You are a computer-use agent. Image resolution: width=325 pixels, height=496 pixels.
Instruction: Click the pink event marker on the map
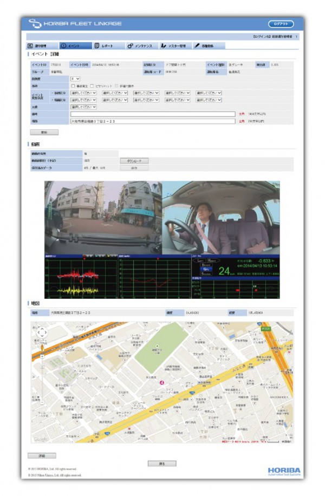click(x=161, y=382)
